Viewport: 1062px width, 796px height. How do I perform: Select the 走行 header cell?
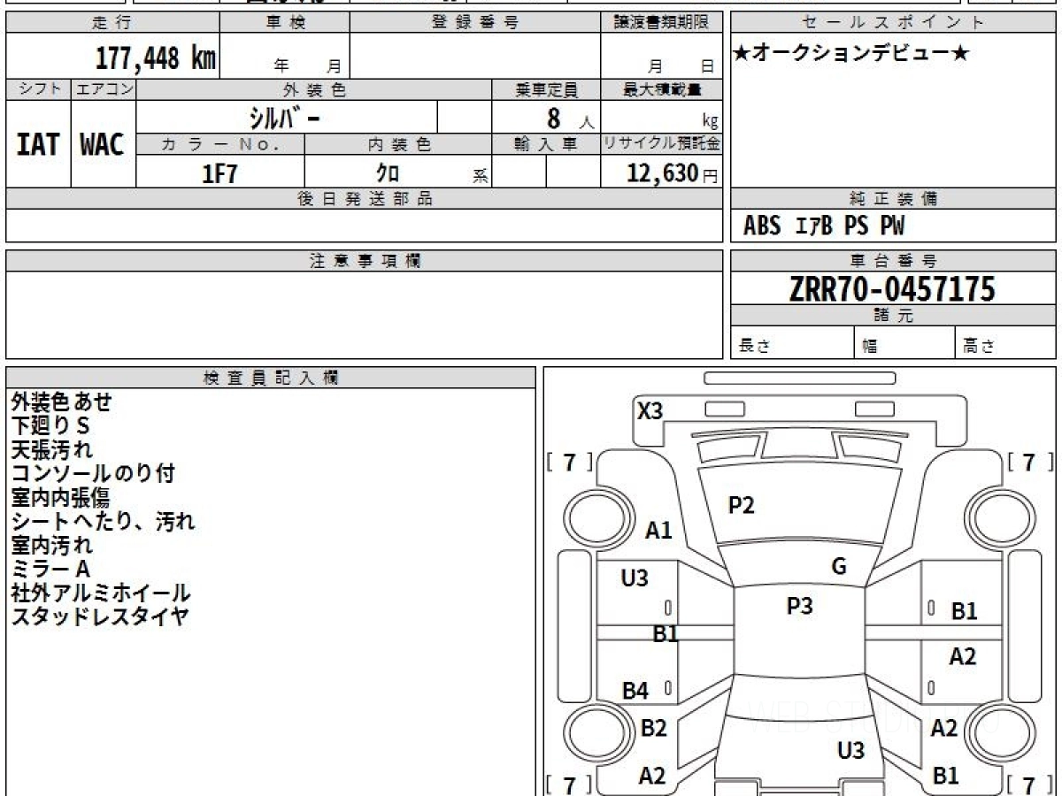click(112, 23)
